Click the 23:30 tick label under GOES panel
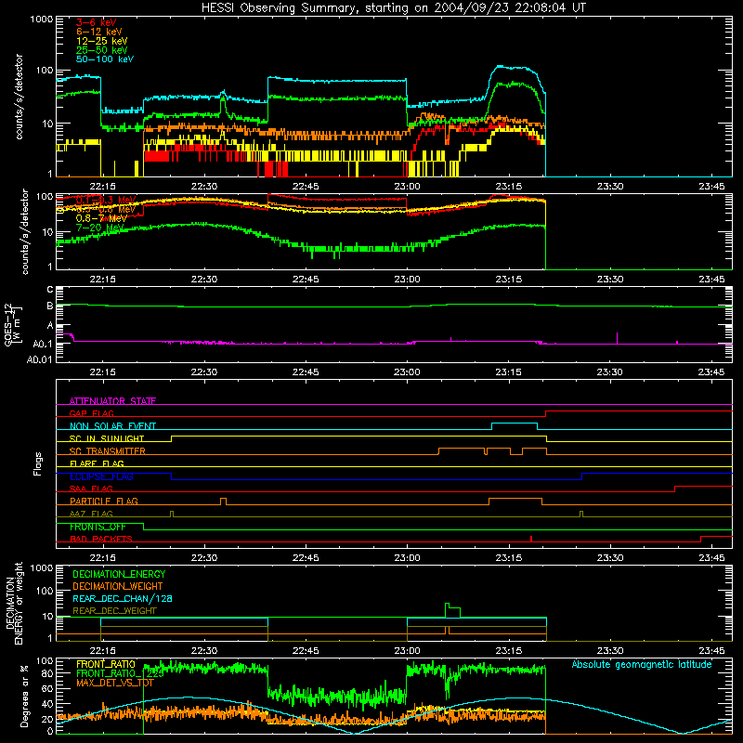743x743 pixels. pos(610,372)
